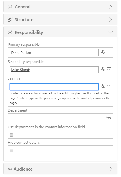Viewport: 121px width, 177px height.
Task: Tick the Hide contact details checkbox
Action: pos(11,151)
